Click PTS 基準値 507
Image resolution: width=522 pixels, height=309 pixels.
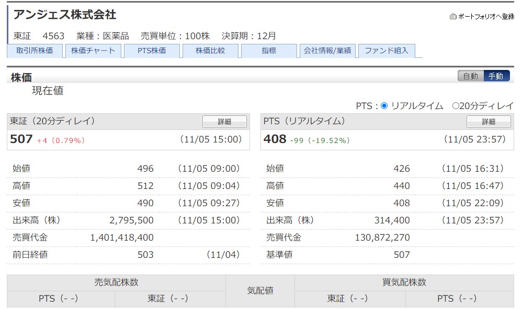click(x=402, y=255)
